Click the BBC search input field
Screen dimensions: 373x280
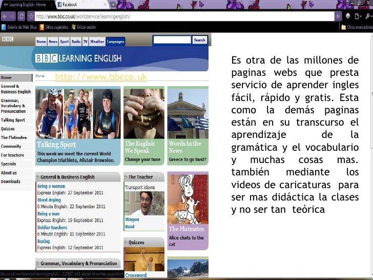tap(172, 40)
